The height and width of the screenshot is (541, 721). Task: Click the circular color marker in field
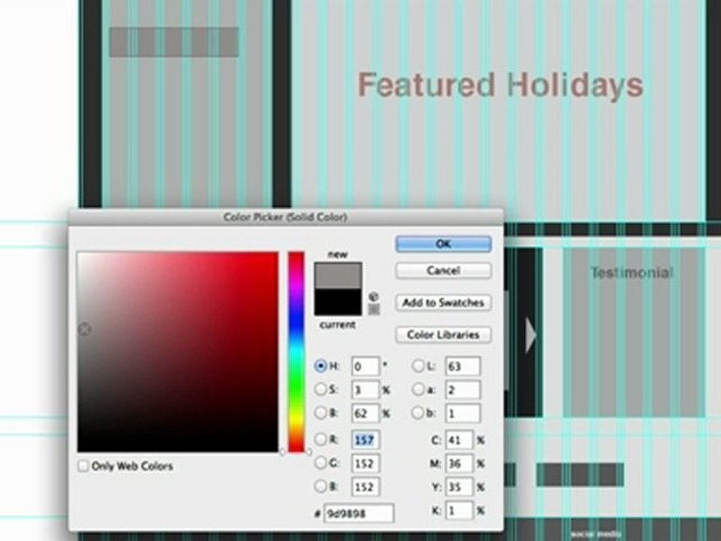(x=84, y=329)
